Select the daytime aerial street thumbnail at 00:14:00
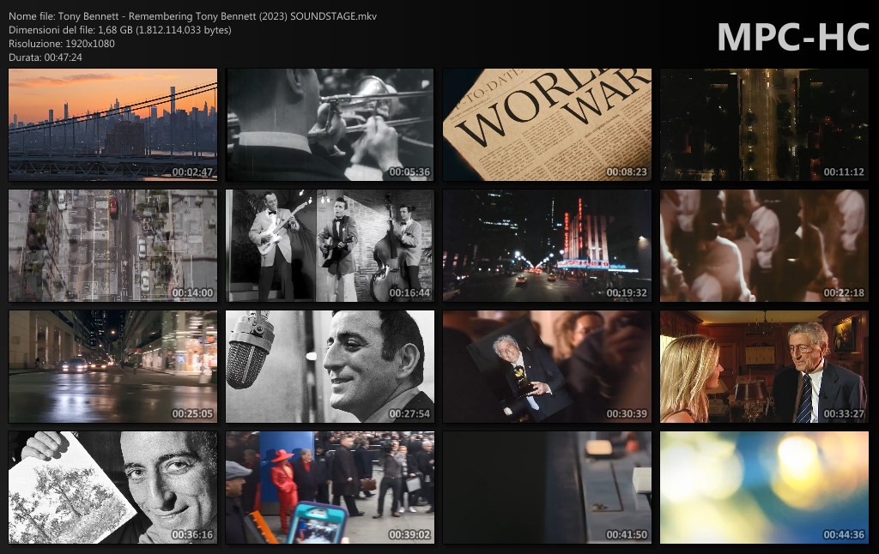 112,245
